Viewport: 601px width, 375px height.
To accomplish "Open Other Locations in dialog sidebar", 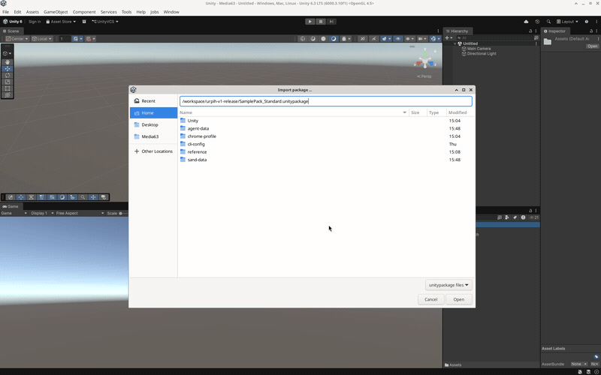I will point(154,151).
